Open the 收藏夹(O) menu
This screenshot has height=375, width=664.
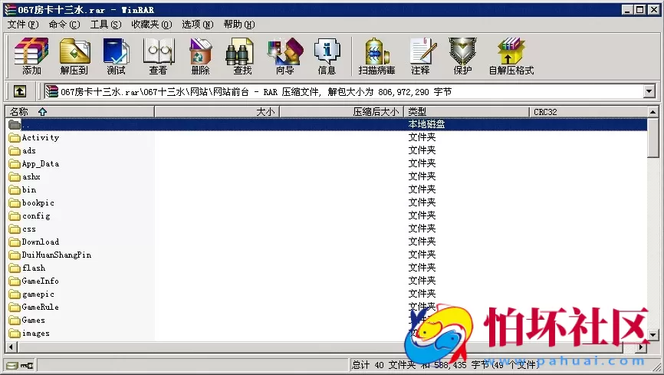(x=152, y=25)
